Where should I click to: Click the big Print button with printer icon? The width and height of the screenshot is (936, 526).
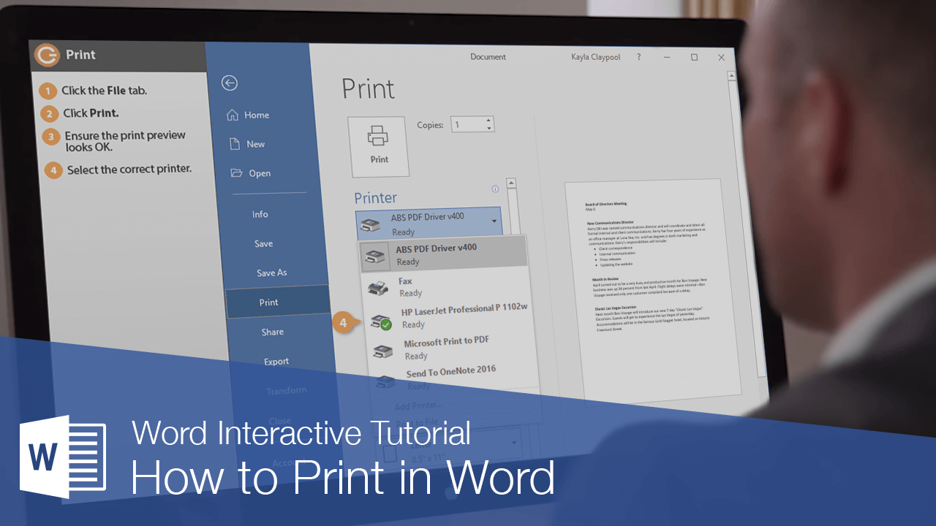(379, 145)
